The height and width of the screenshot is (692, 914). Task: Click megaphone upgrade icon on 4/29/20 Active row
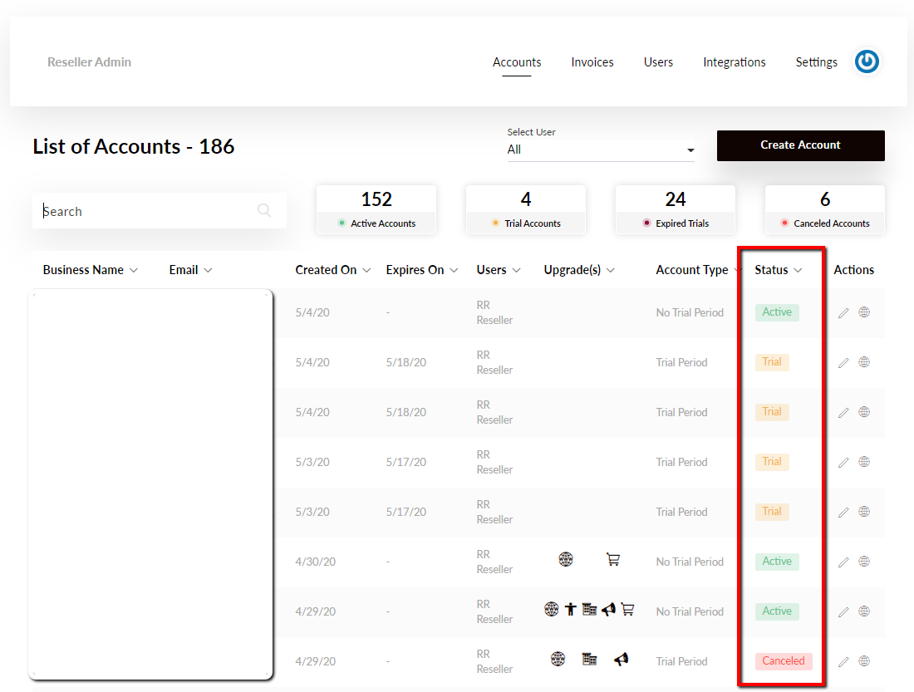coord(608,610)
